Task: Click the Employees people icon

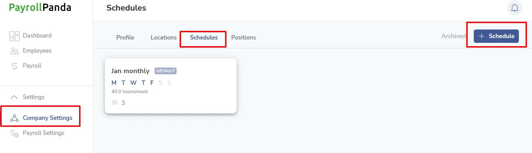Action: point(14,51)
